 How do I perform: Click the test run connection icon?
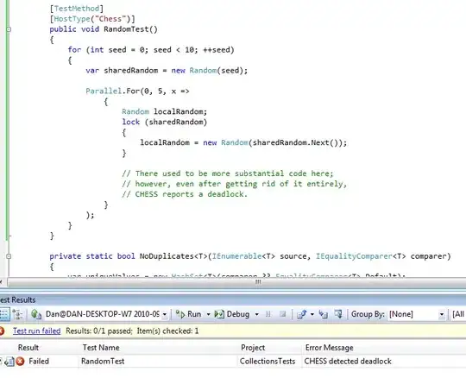tap(36, 314)
